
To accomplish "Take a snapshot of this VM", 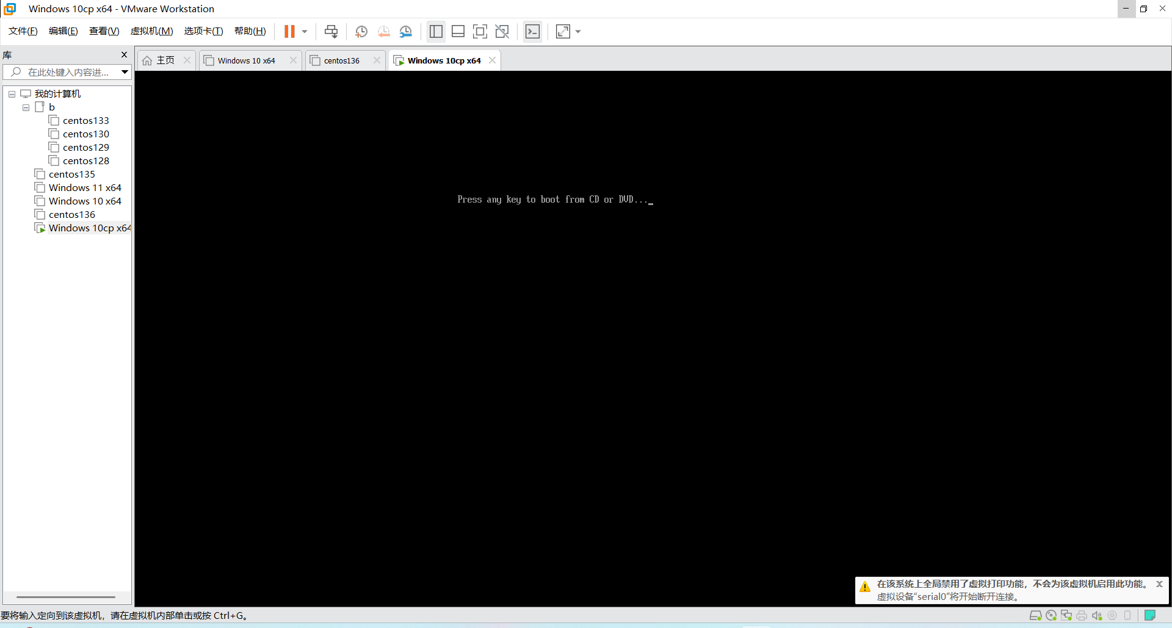I will click(361, 31).
